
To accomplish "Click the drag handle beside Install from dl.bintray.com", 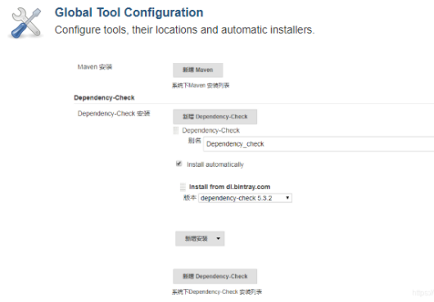I will (183, 187).
